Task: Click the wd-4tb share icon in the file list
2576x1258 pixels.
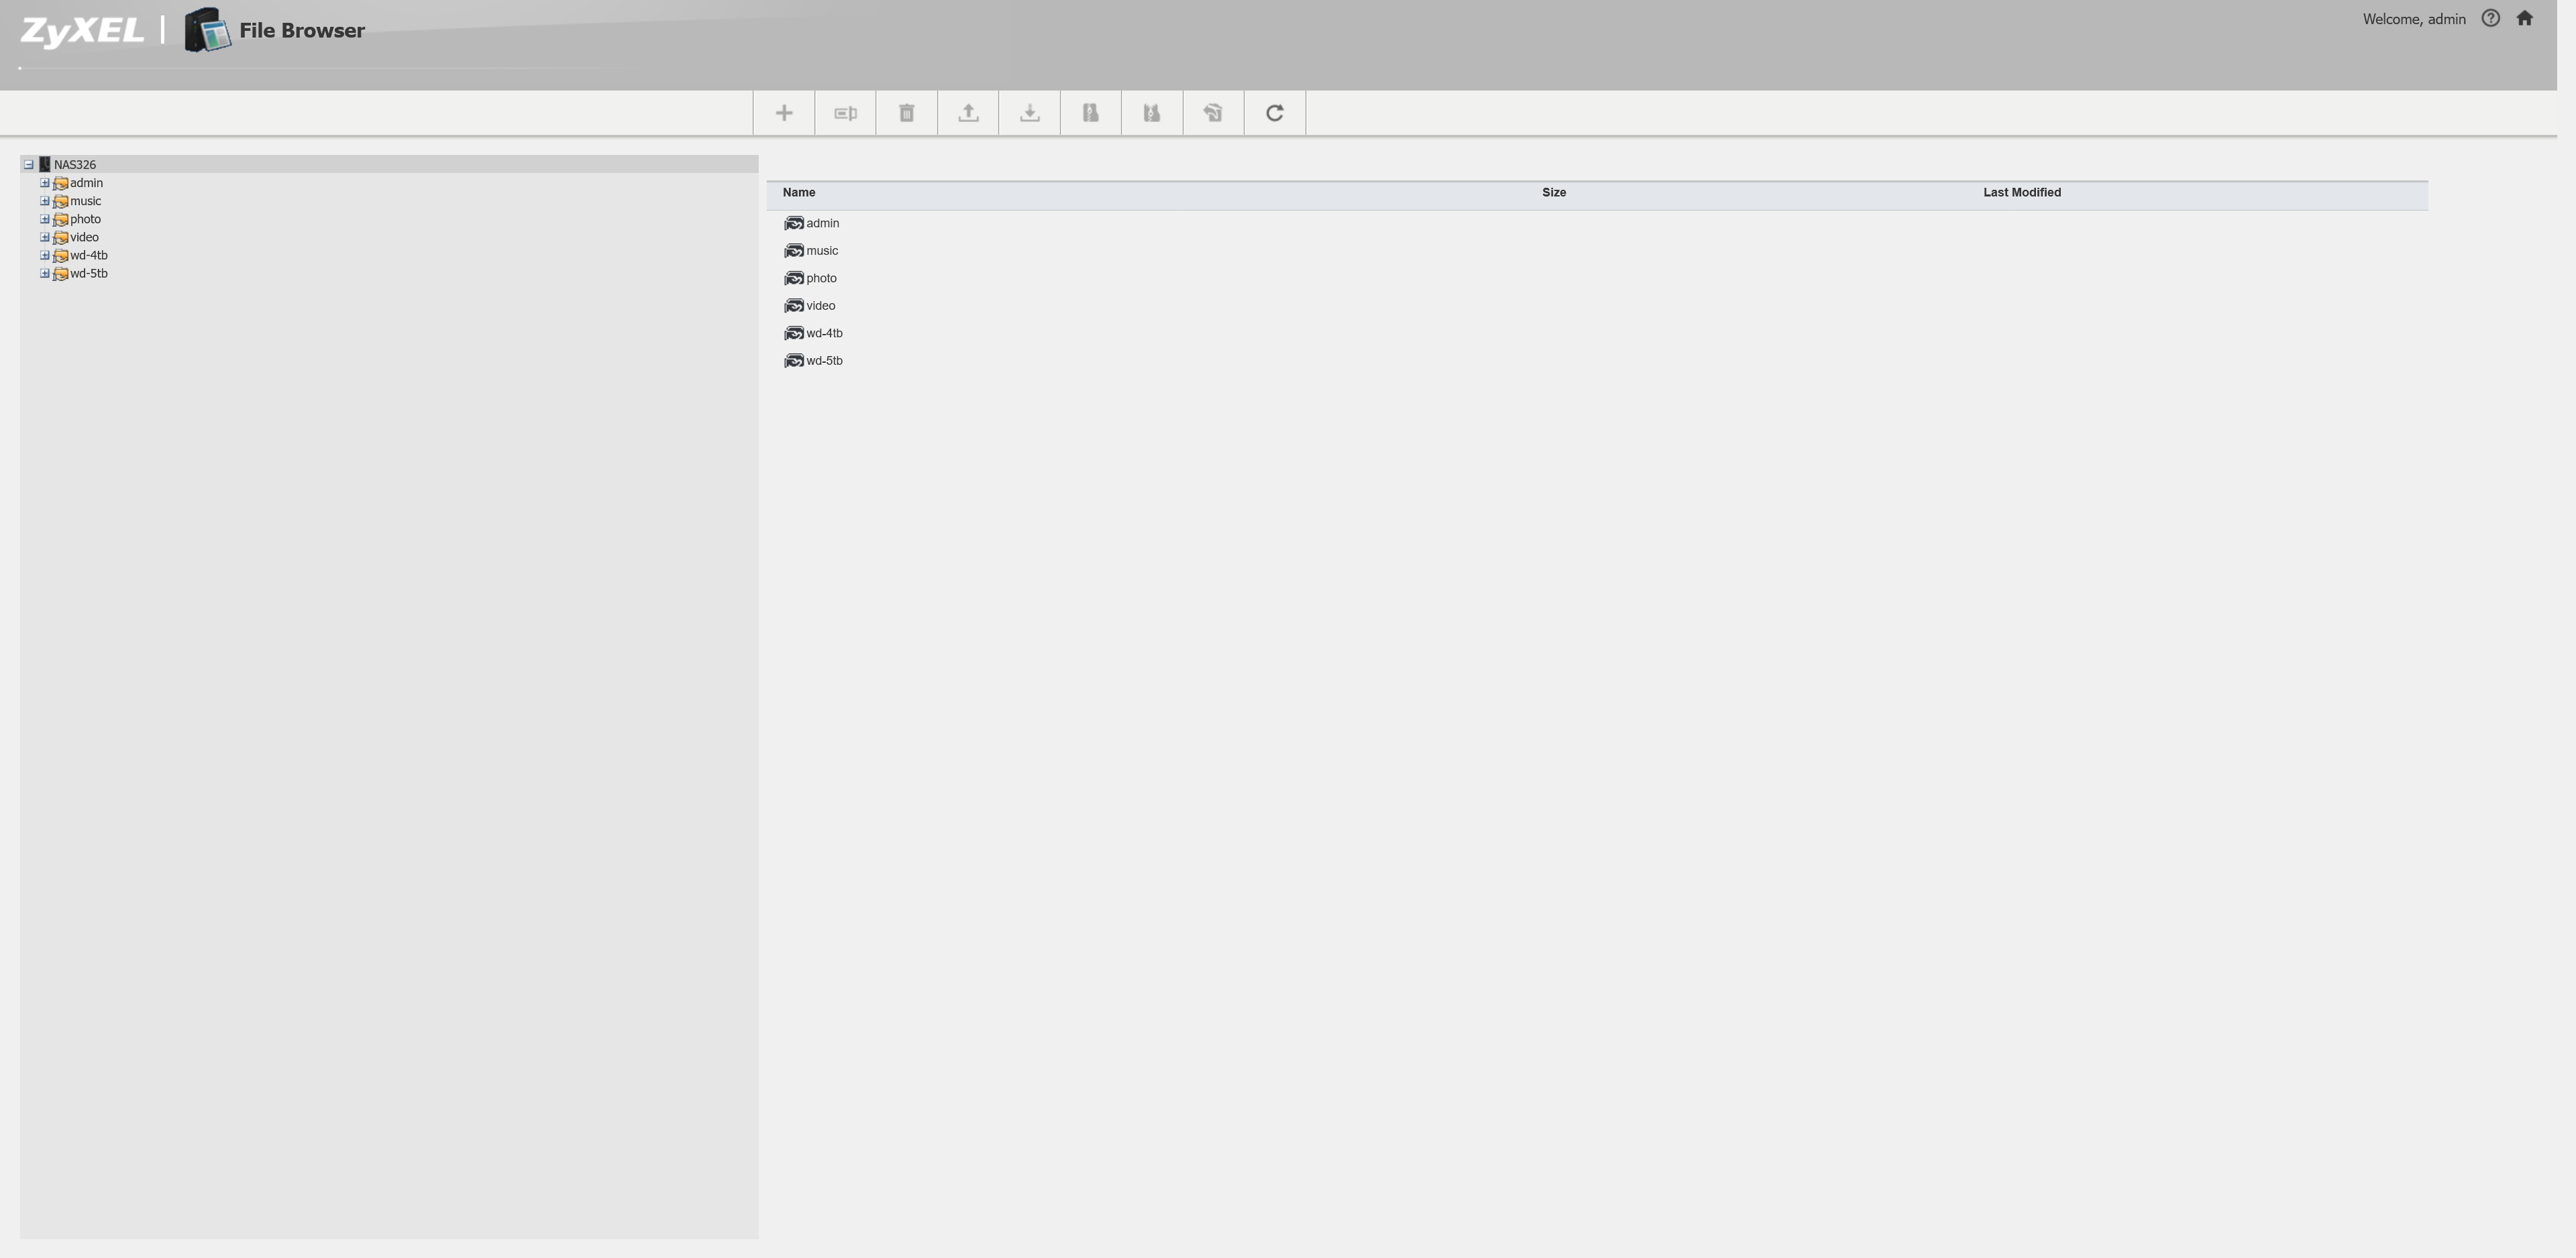Action: click(794, 333)
